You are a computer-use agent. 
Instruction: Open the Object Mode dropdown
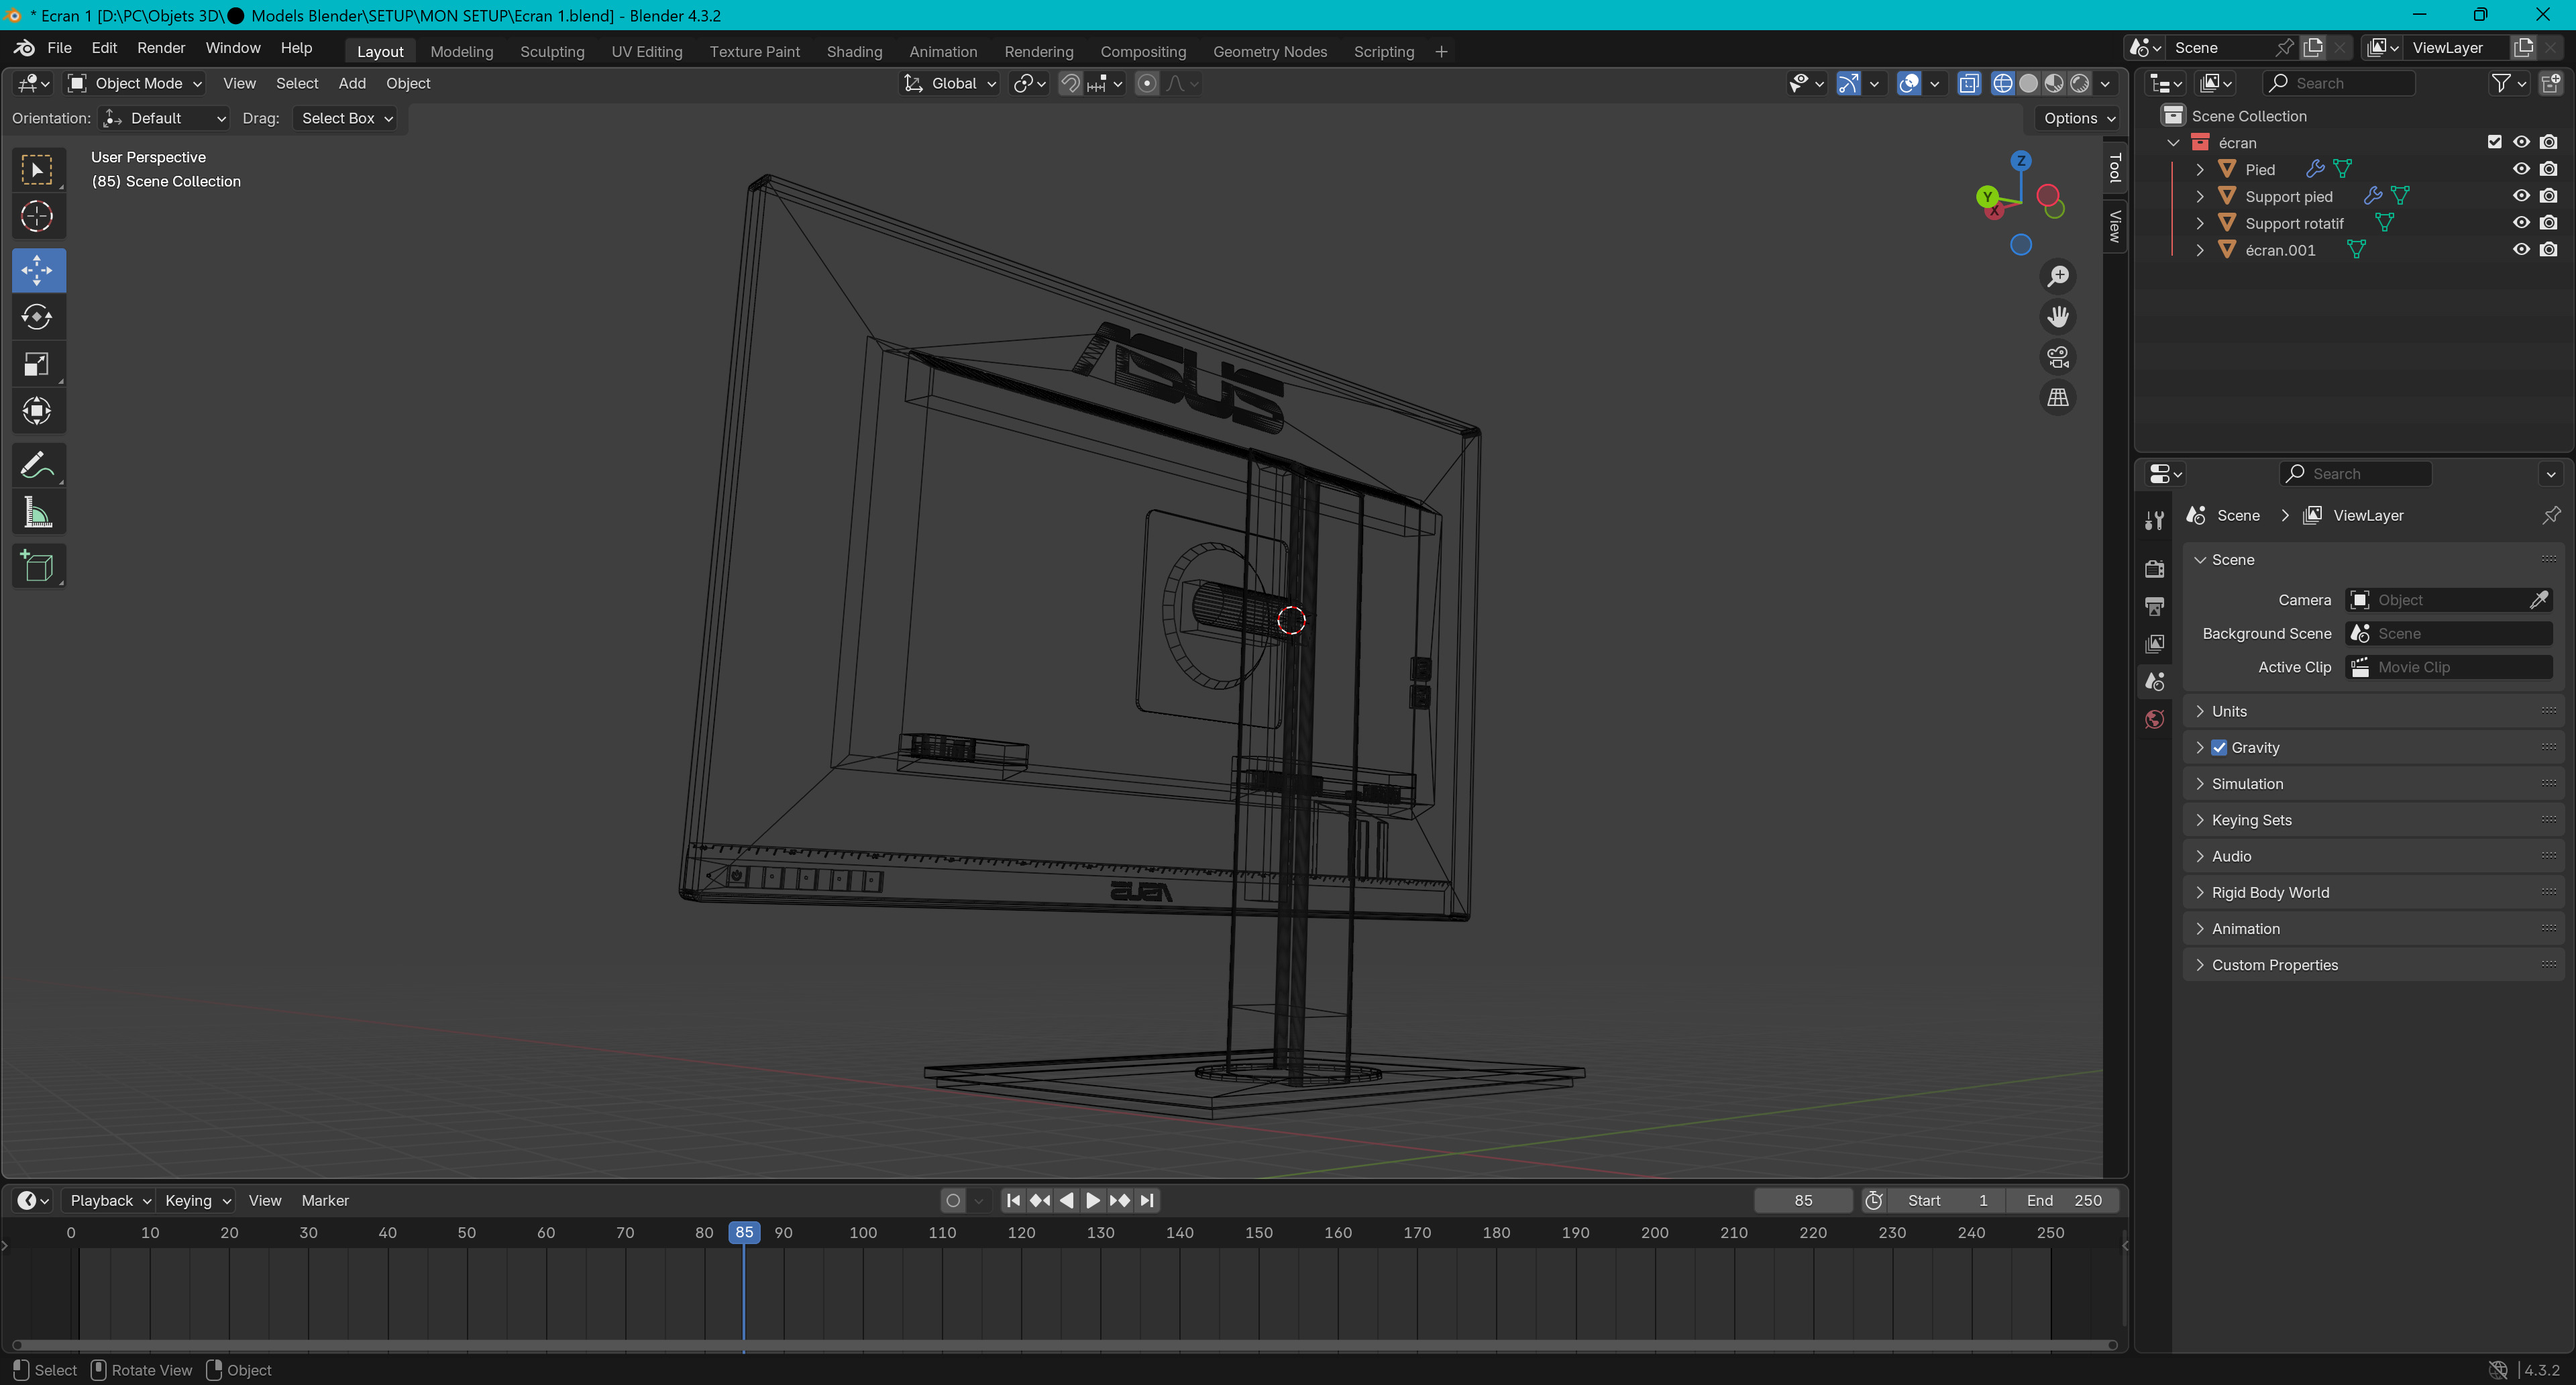coord(135,84)
